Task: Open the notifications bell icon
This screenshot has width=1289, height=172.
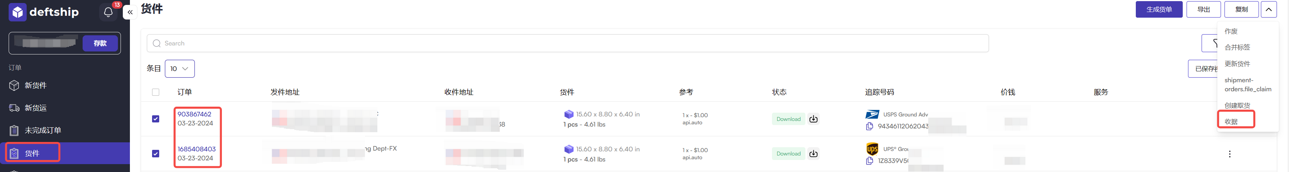Action: click(x=108, y=12)
